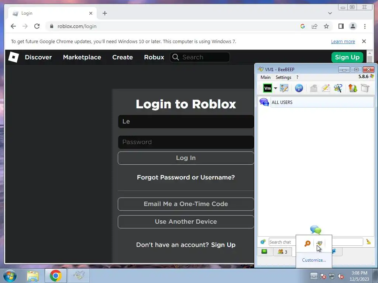378x283 pixels.
Task: Click the network tray icon
Action: [x=332, y=276]
